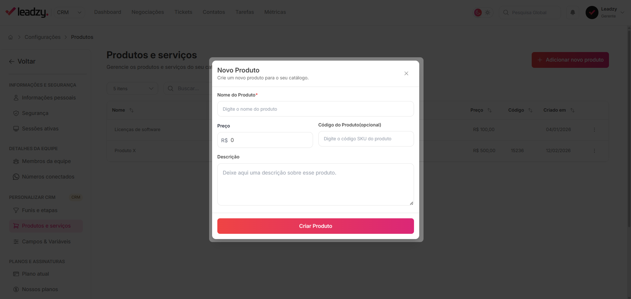Click the plus icon in Adicionar button

tap(540, 60)
